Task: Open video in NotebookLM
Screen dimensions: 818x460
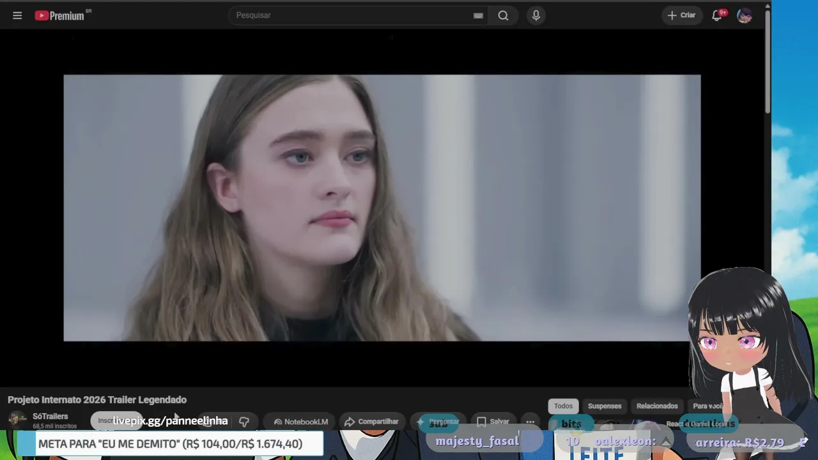Action: point(300,422)
